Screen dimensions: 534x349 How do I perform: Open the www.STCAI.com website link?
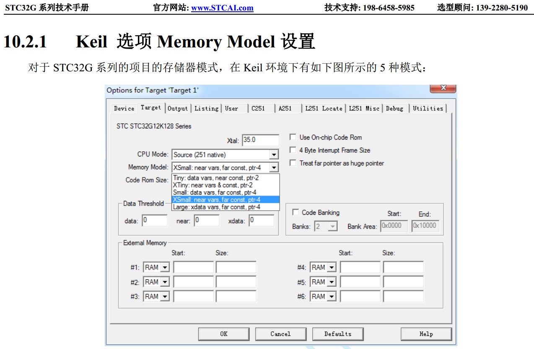[222, 8]
